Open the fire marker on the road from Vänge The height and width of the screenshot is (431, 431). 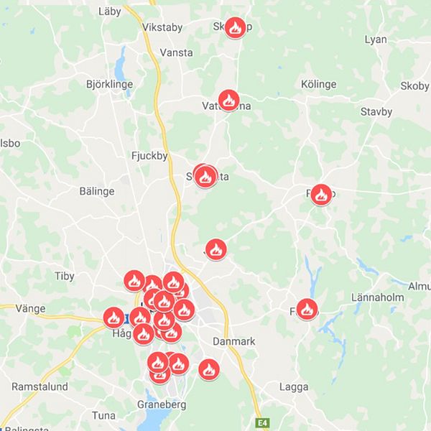(x=113, y=318)
